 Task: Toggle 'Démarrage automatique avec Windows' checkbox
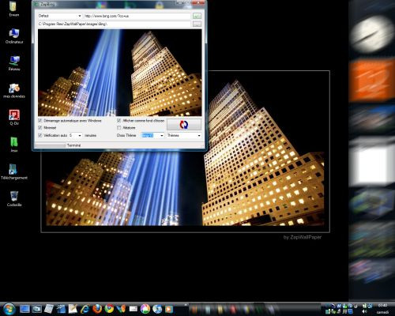40,120
